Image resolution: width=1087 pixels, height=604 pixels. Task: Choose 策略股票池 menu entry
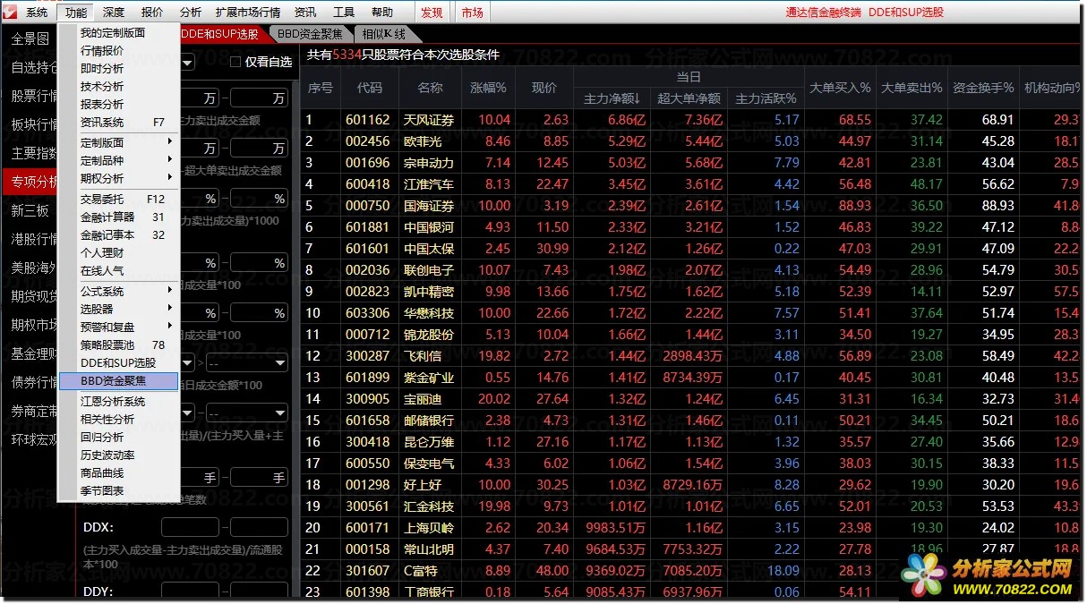[x=118, y=345]
